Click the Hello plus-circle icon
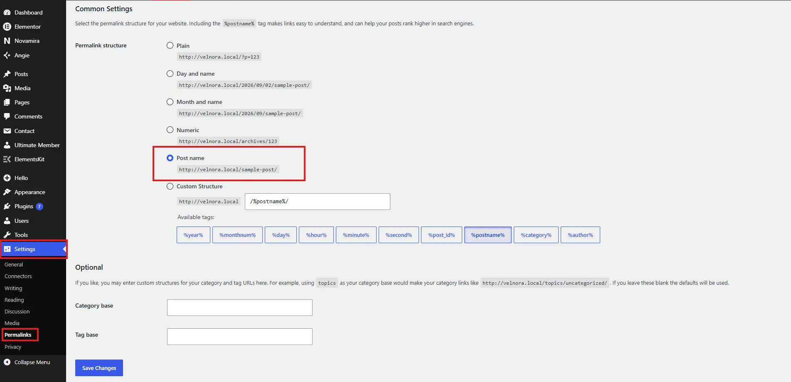The width and height of the screenshot is (791, 382). pos(7,178)
